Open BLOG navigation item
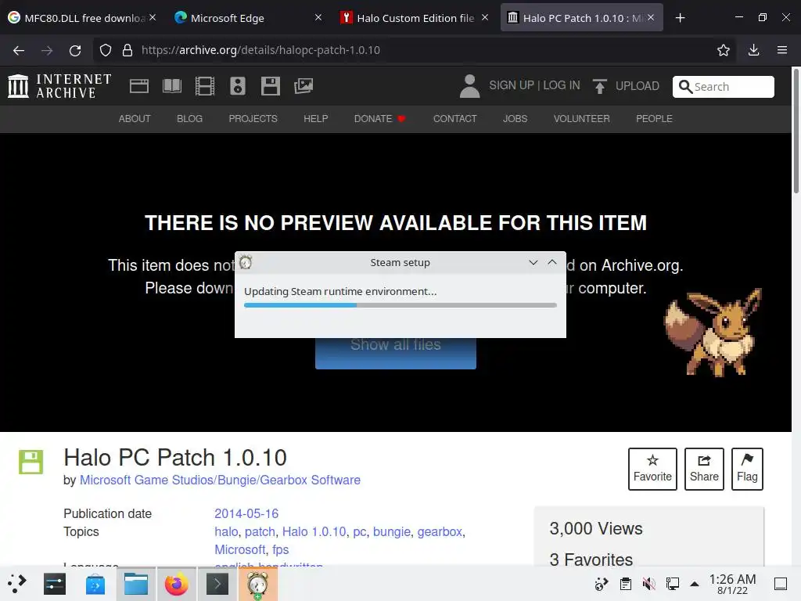 (x=189, y=119)
